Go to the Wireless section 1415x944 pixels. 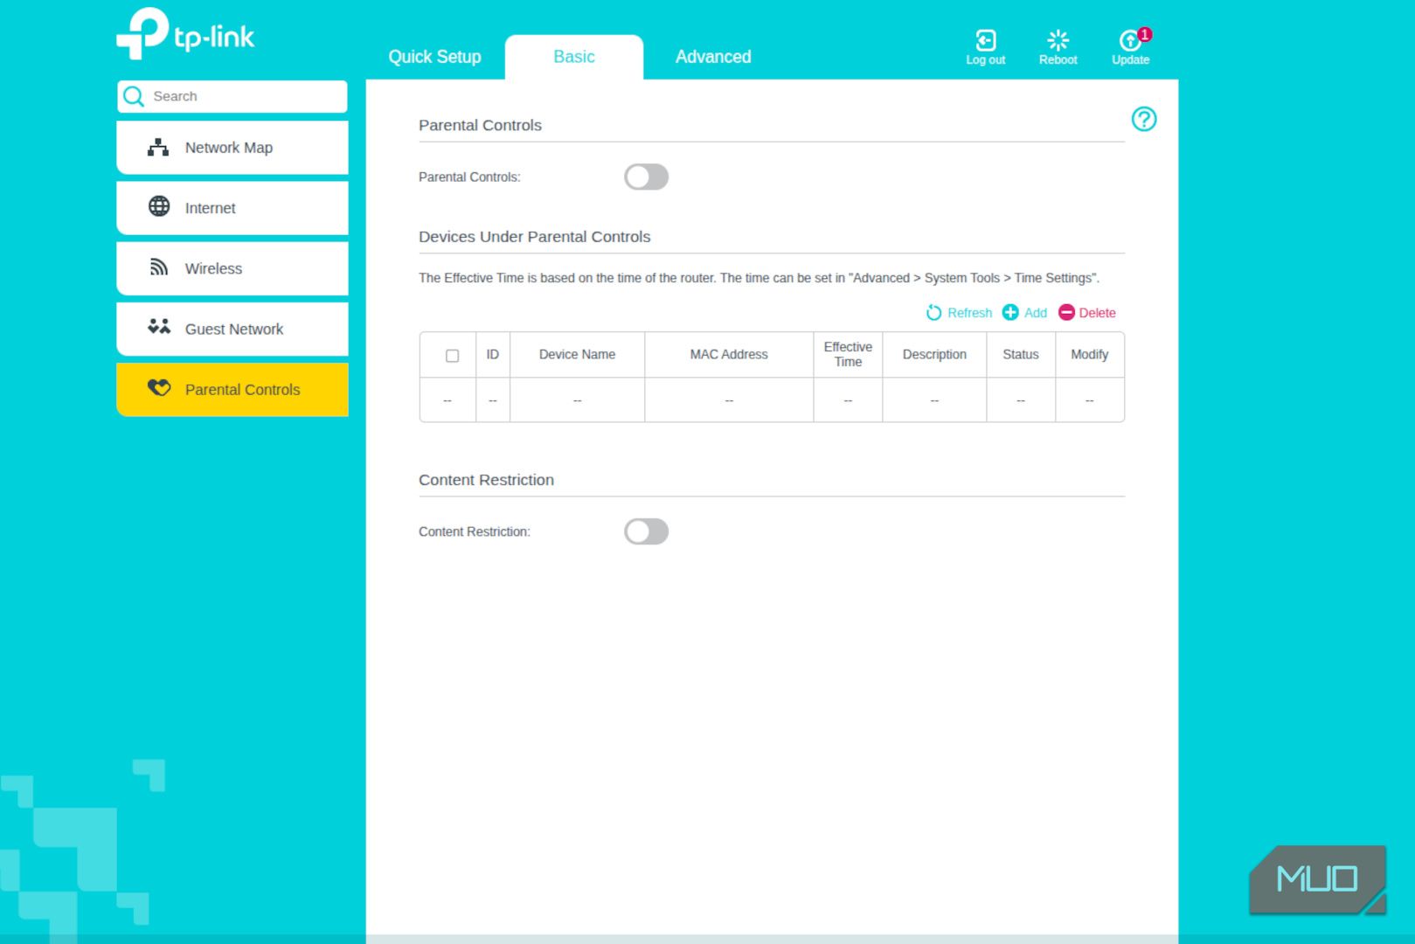pyautogui.click(x=232, y=268)
